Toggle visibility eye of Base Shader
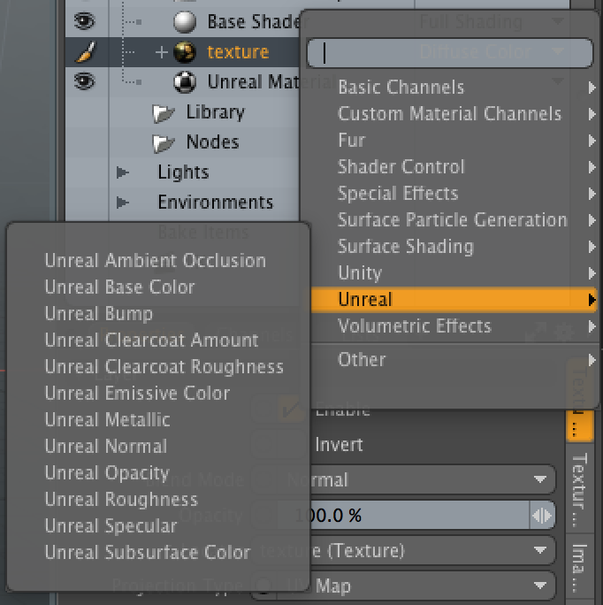 click(x=85, y=21)
